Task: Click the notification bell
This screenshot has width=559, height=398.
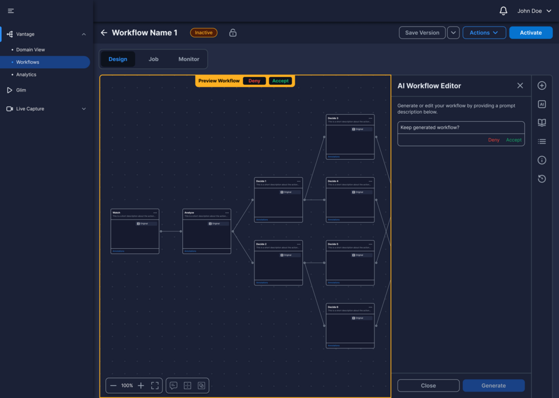Action: pos(503,10)
